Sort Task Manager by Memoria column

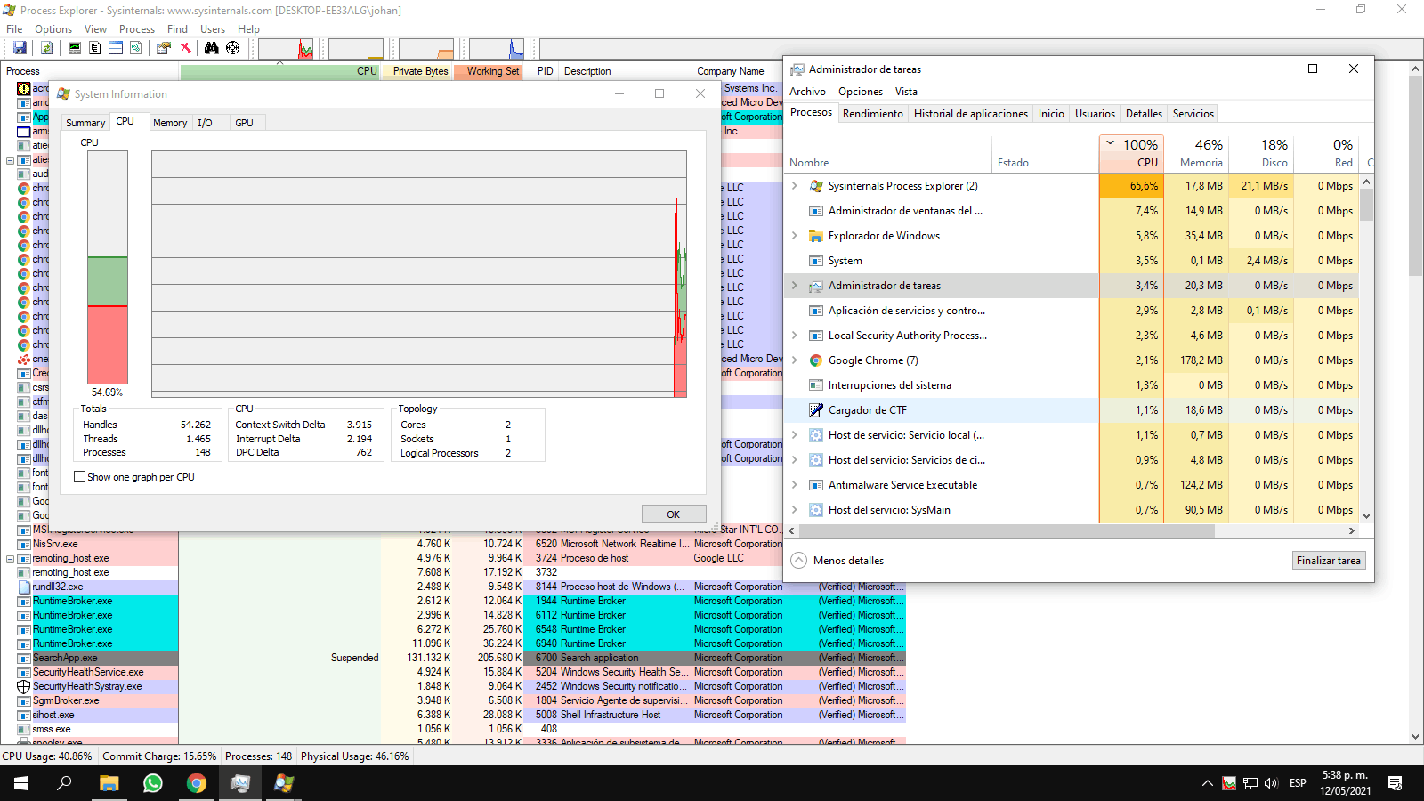[1194, 153]
